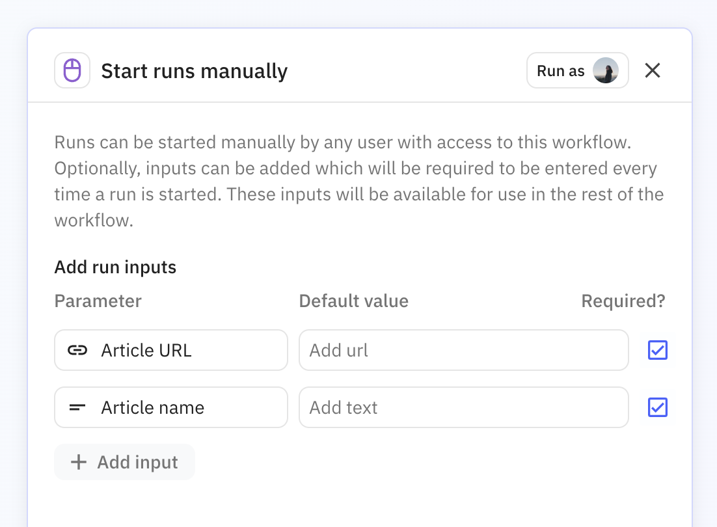
Task: Close the Start runs manually panel
Action: pyautogui.click(x=652, y=70)
